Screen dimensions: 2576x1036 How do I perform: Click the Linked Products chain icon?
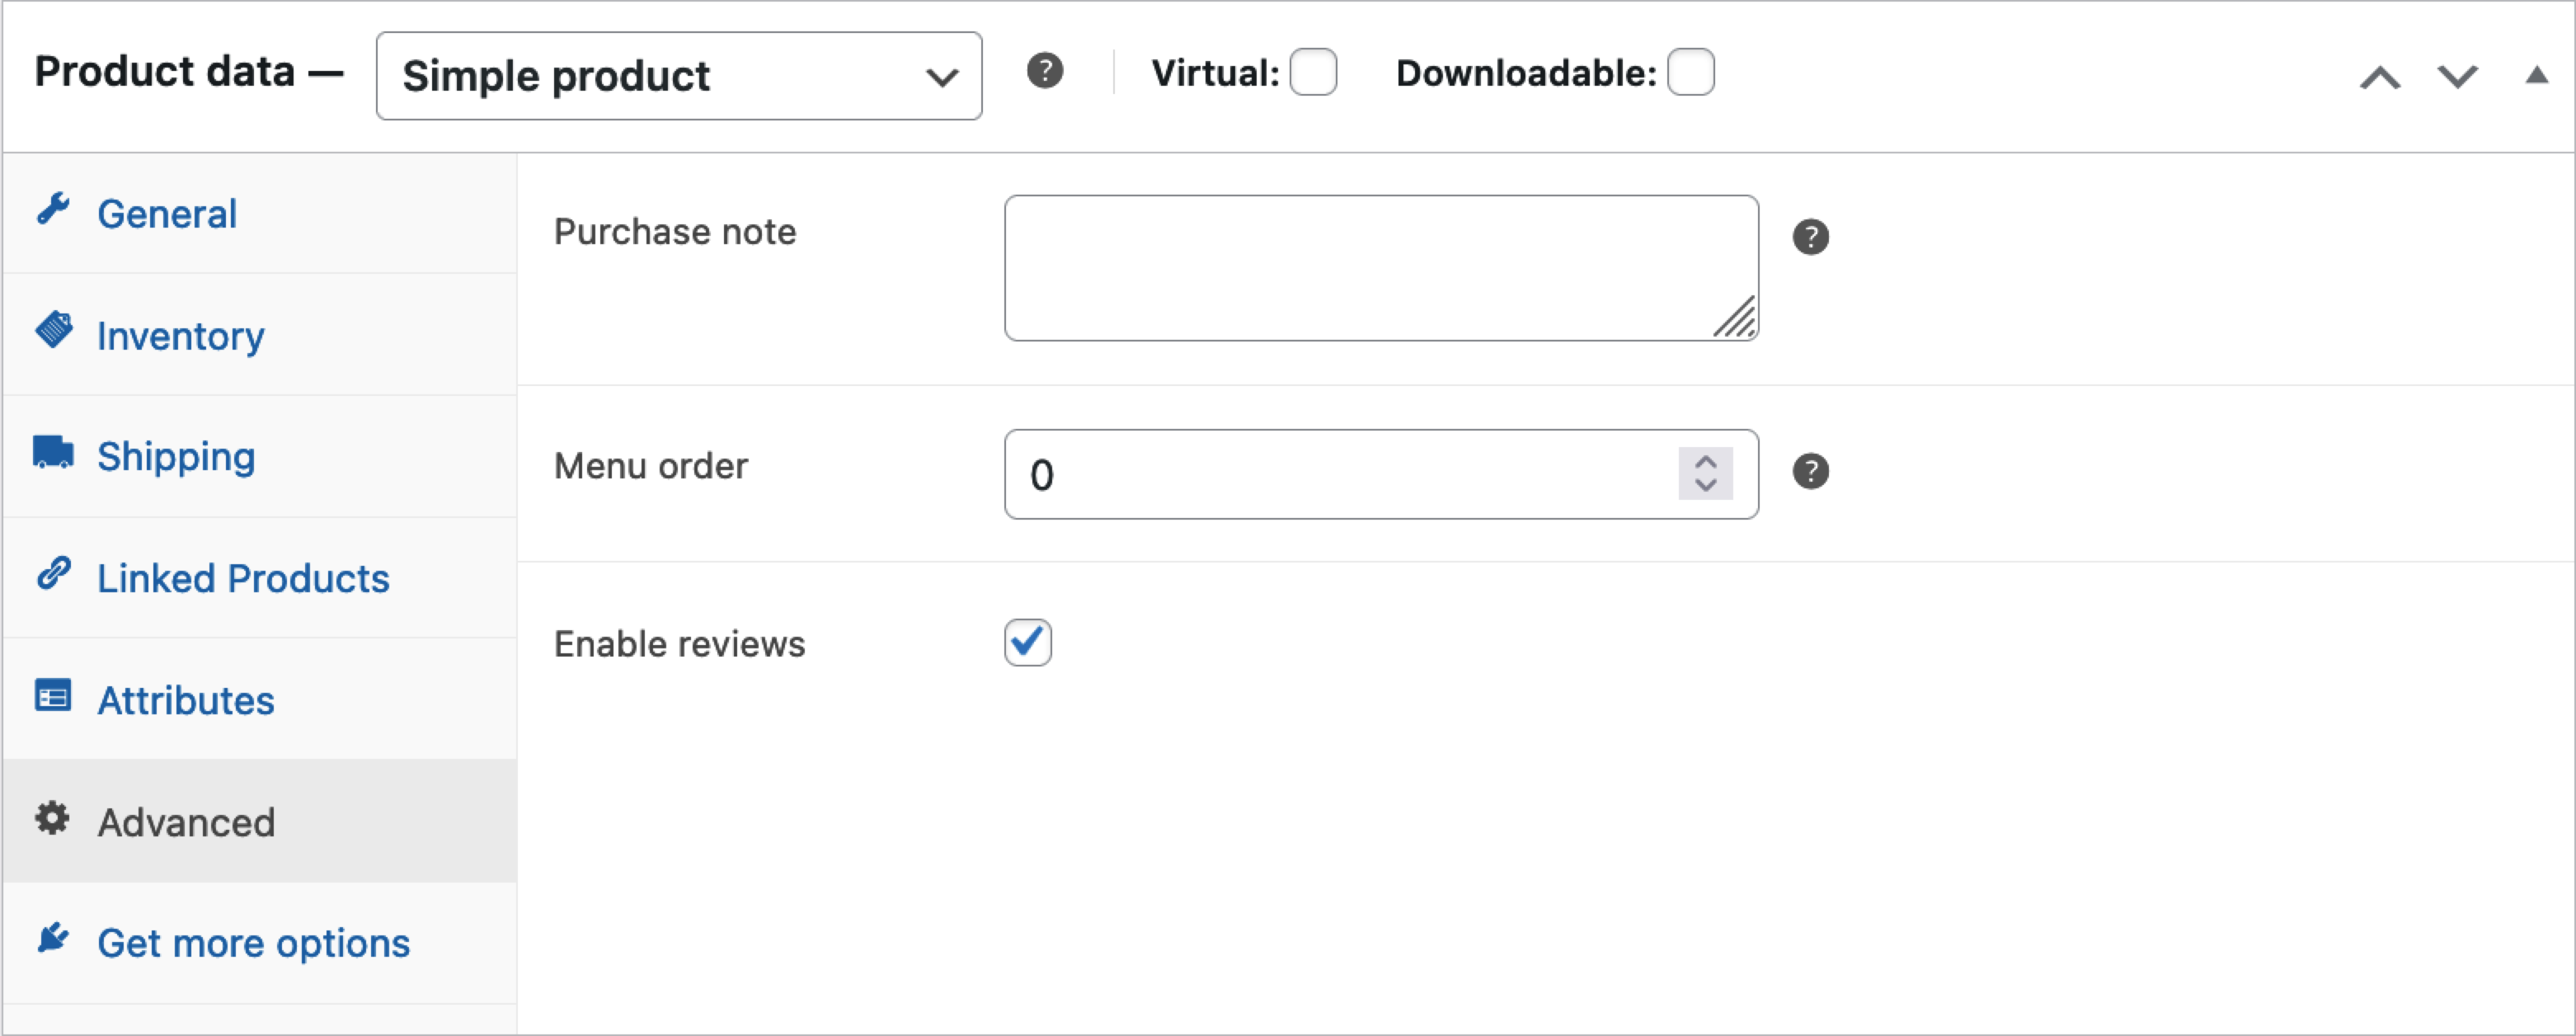[53, 573]
